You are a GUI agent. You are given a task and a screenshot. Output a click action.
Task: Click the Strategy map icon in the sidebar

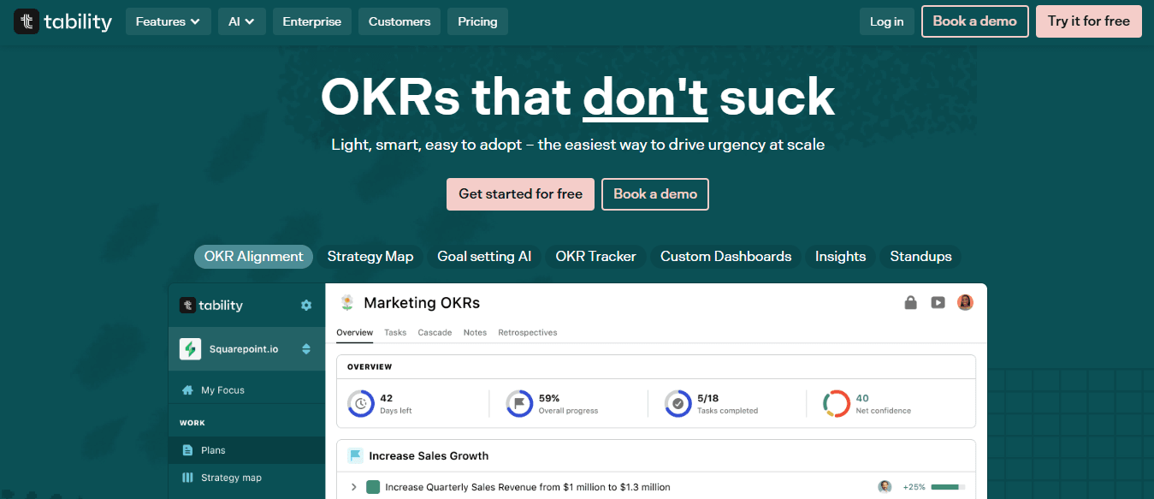187,478
